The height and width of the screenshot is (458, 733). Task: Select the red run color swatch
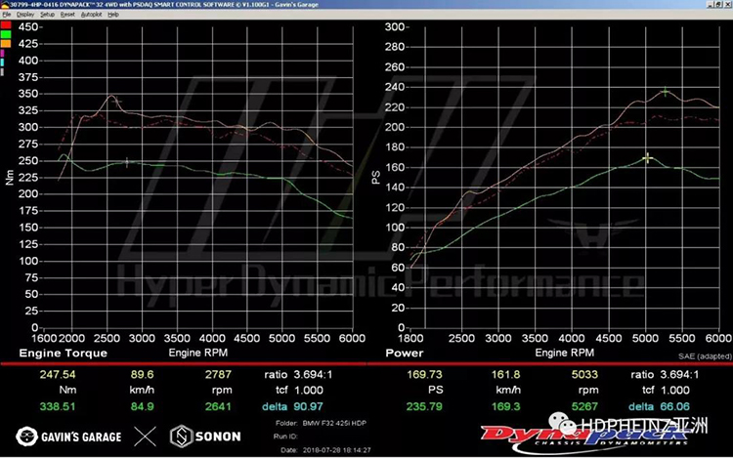(5, 26)
